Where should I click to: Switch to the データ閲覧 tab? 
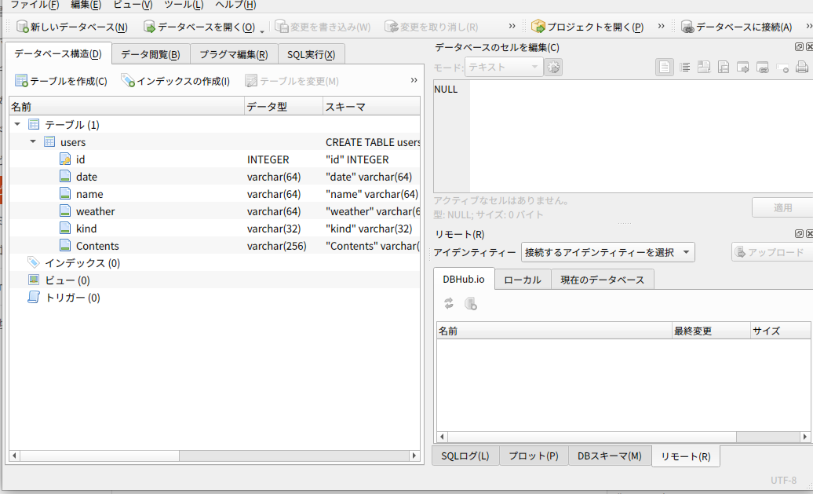150,54
